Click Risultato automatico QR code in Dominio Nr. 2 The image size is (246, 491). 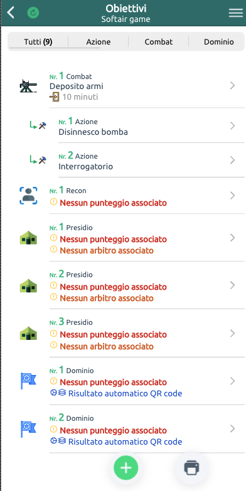[125, 442]
